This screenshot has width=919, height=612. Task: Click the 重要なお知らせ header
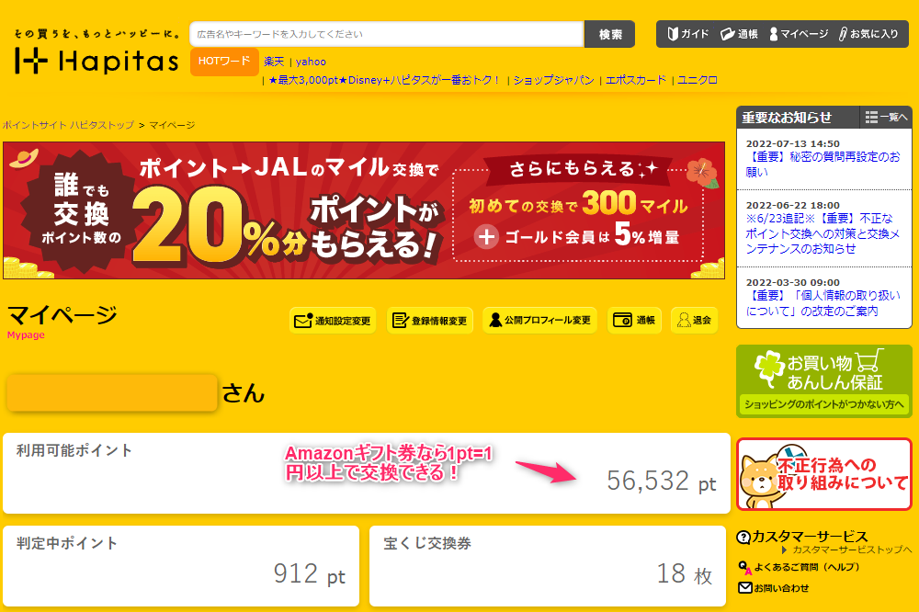click(x=787, y=118)
